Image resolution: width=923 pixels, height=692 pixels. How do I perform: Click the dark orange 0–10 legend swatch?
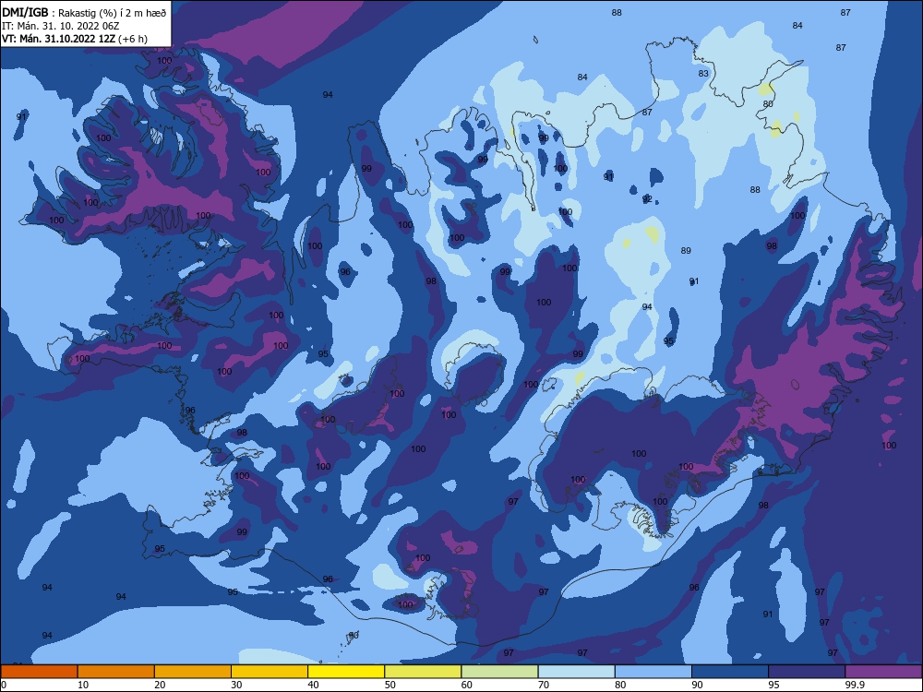(39, 672)
